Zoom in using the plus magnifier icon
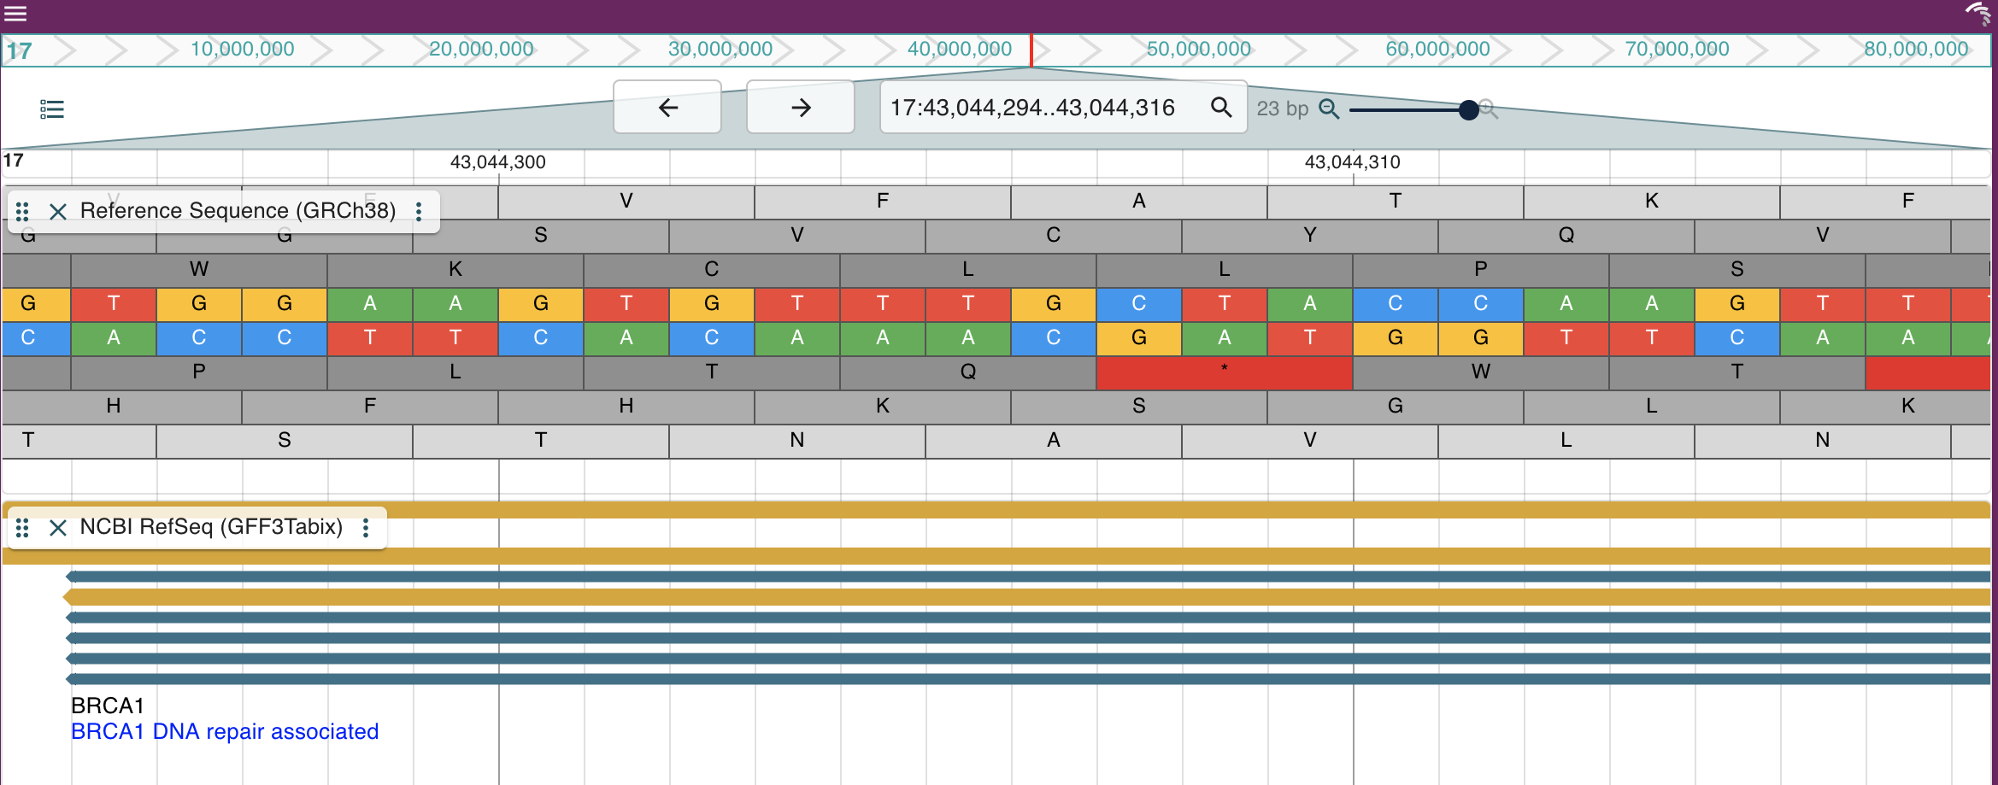Viewport: 1998px width, 785px height. 1488,109
